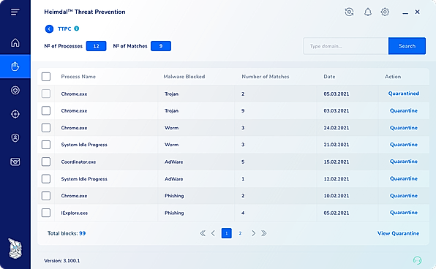Click the scan refresh icon in header
This screenshot has height=269, width=436.
click(x=349, y=12)
